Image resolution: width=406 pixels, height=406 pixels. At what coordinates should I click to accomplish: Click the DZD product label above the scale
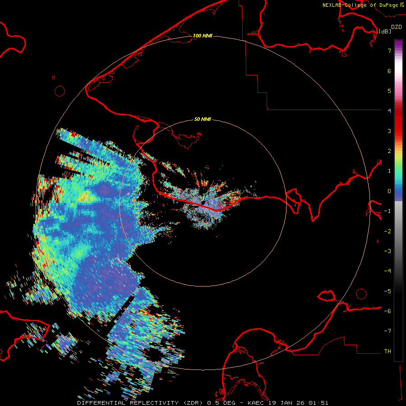(397, 27)
